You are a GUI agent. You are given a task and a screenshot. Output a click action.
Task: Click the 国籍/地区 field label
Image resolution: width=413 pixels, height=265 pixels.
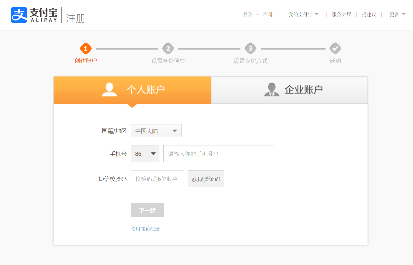(x=114, y=131)
